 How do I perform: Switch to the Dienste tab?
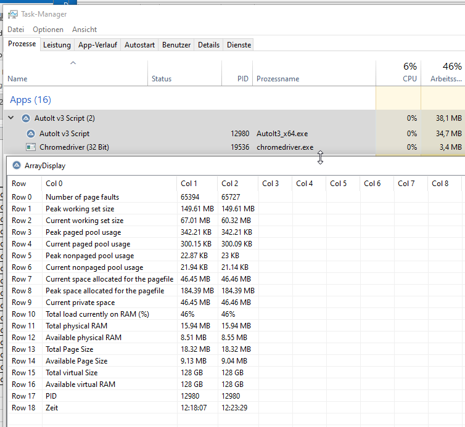click(x=239, y=45)
